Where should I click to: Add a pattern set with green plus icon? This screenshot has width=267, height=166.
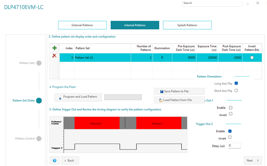coord(55,48)
